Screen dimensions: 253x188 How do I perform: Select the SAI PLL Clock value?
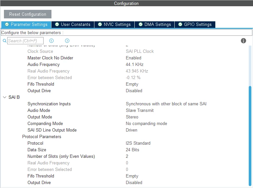140,52
